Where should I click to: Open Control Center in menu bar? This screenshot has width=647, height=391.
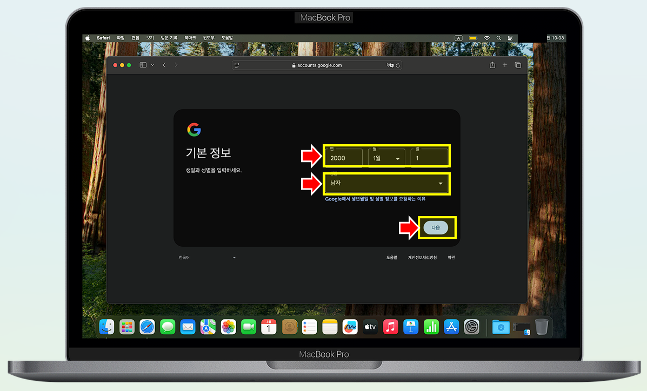coord(510,38)
